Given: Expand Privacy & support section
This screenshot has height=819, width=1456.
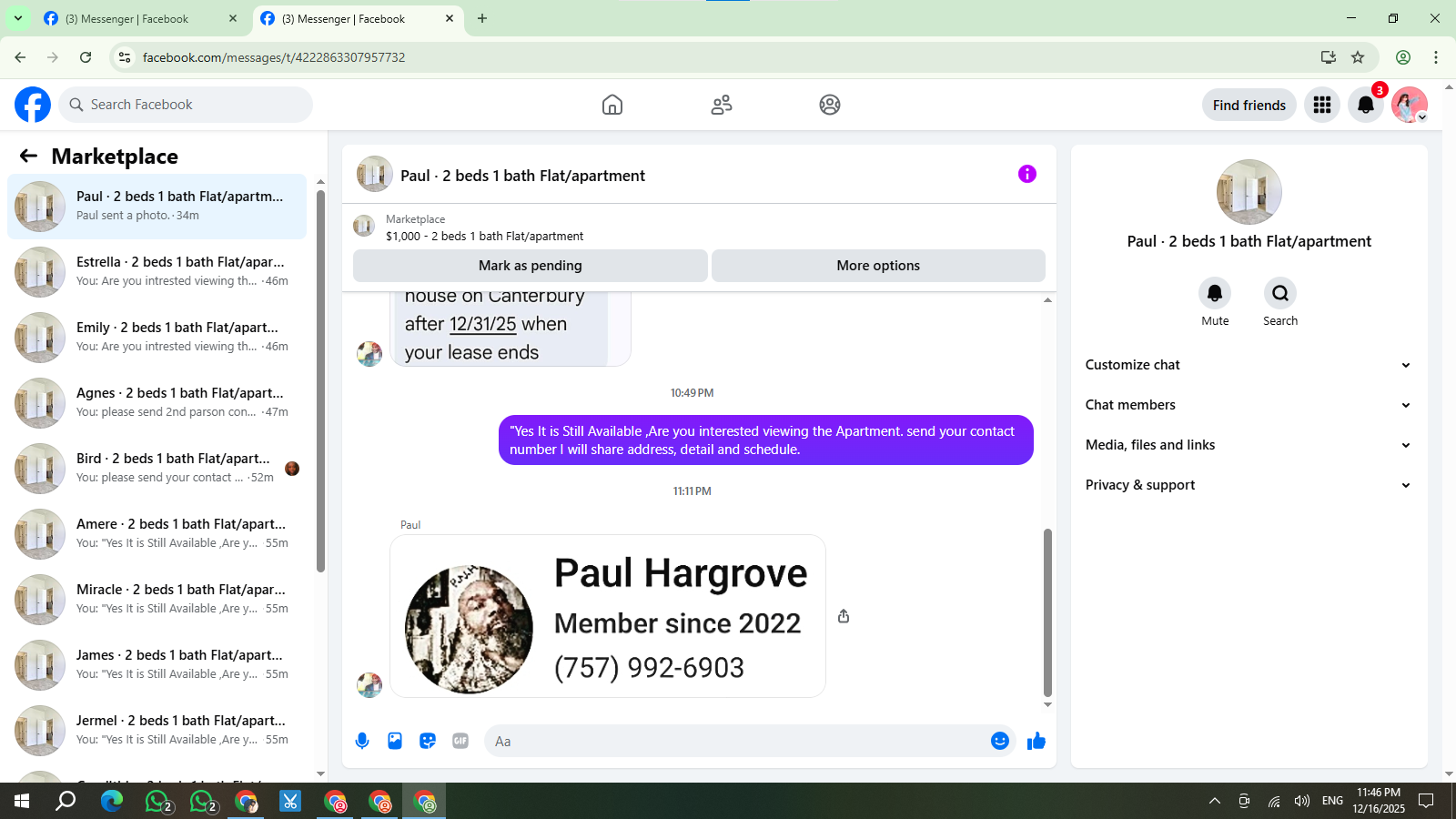Looking at the screenshot, I should [1249, 485].
